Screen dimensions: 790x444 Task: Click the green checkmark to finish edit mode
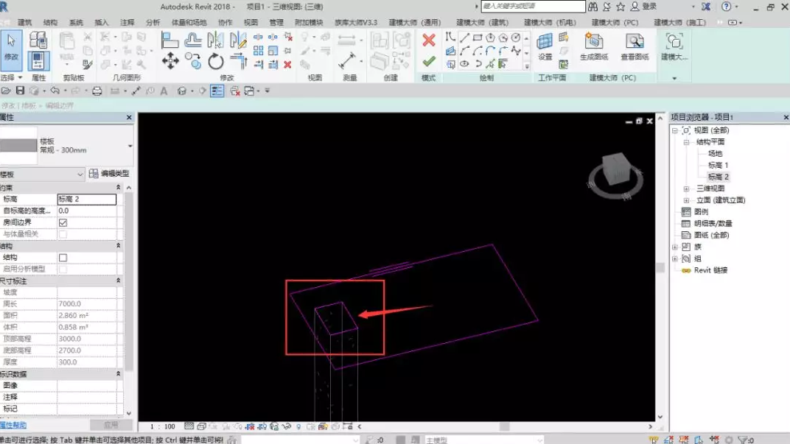[x=428, y=62]
